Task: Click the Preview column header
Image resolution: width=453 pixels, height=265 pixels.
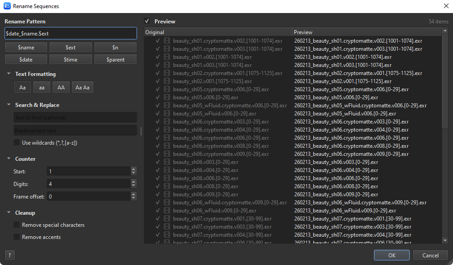Action: [x=366, y=32]
